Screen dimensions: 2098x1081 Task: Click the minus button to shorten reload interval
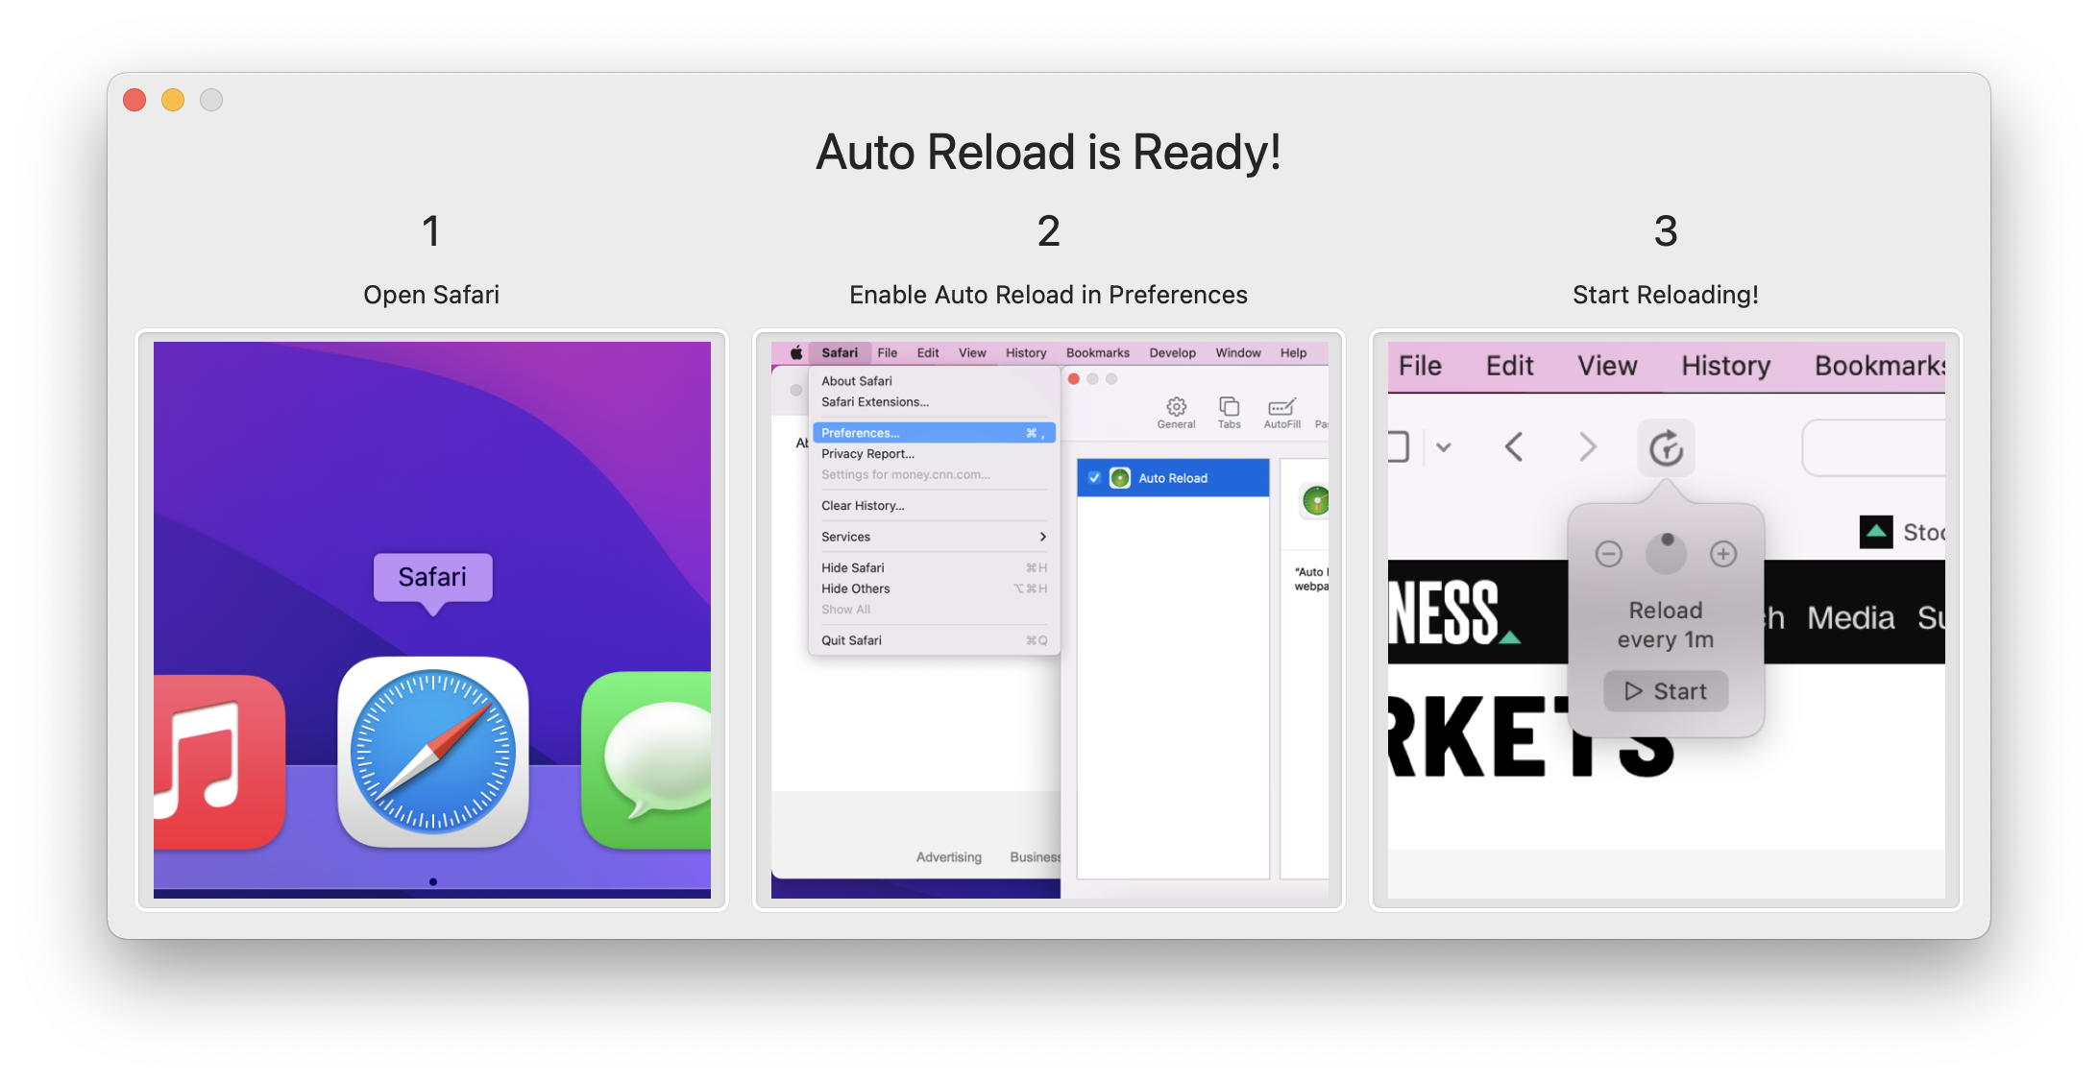tap(1608, 553)
